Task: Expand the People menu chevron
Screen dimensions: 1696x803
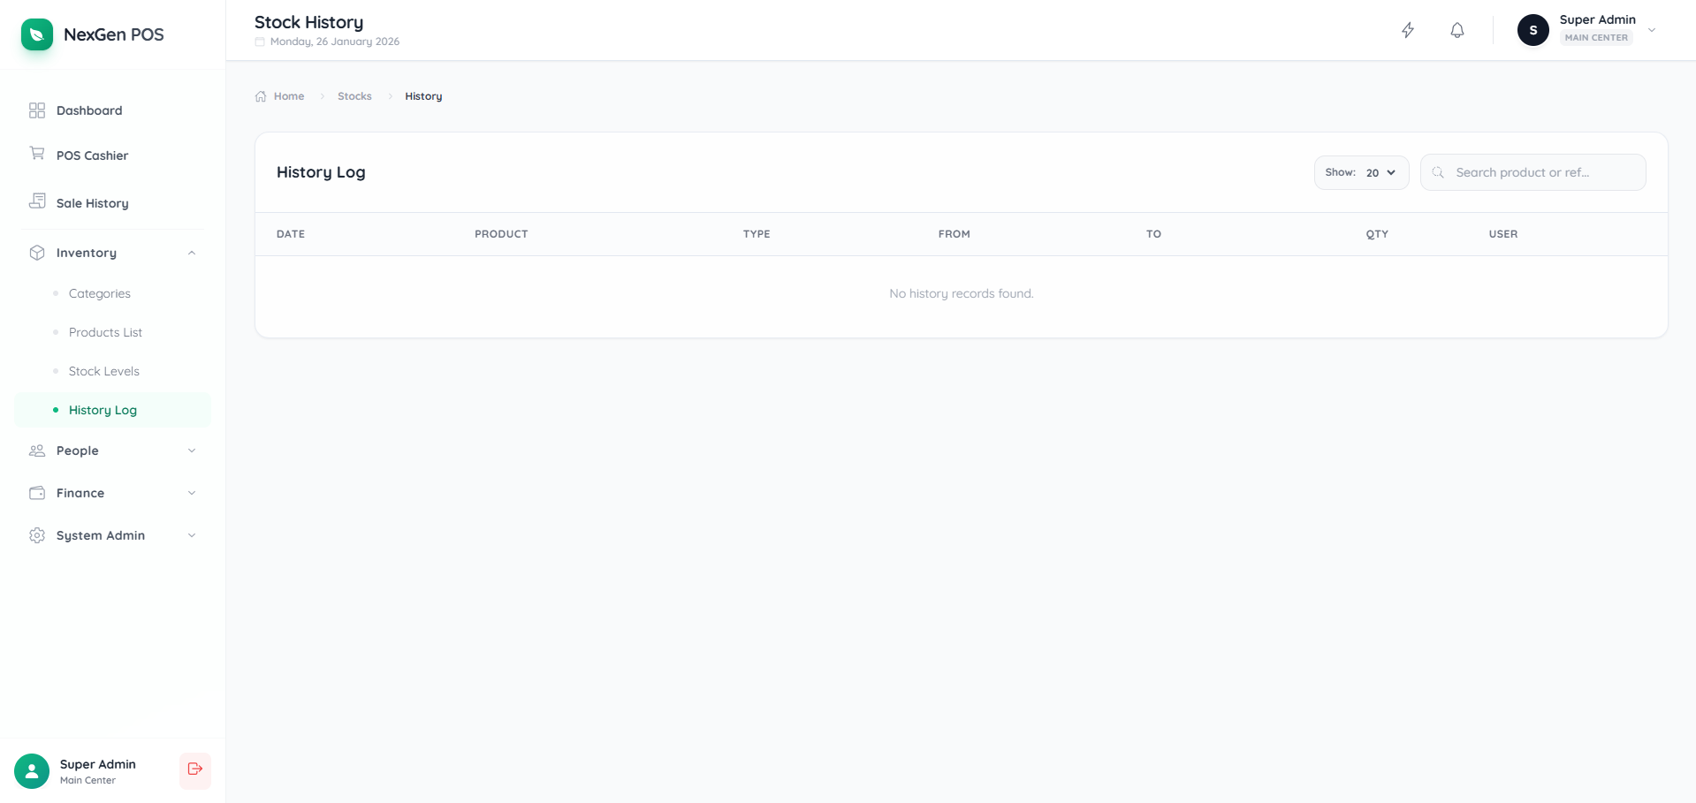Action: pos(192,450)
